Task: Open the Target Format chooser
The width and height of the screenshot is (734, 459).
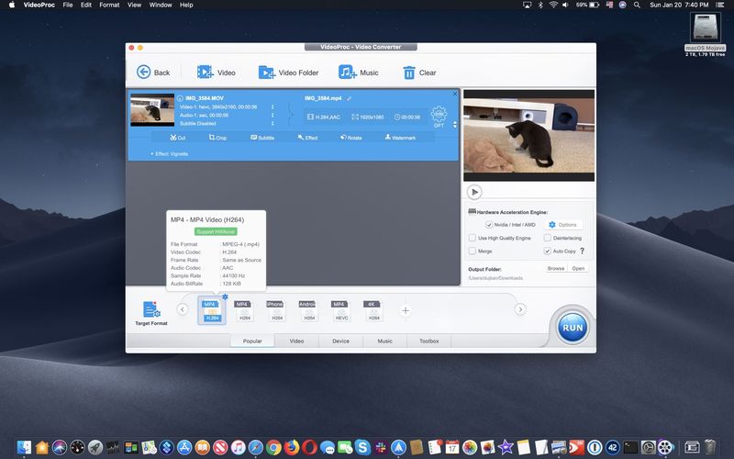Action: [x=151, y=313]
